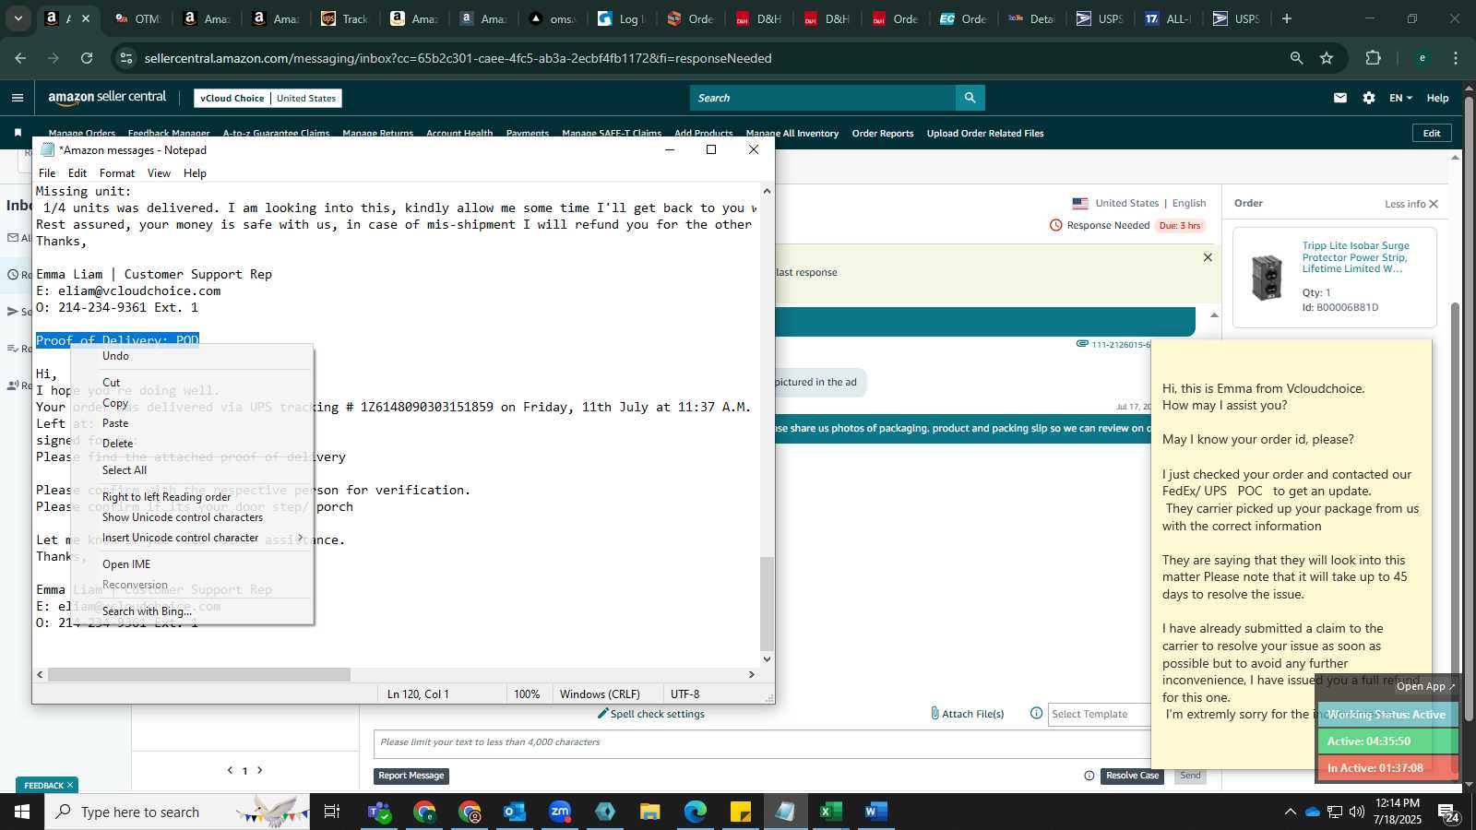Click Open App on the status widget
This screenshot has height=830, width=1476.
[1425, 686]
